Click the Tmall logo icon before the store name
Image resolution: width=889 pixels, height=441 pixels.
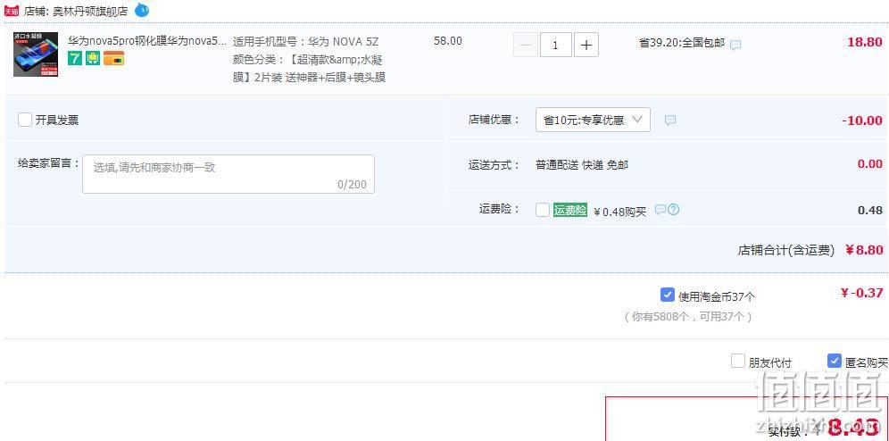coord(12,10)
